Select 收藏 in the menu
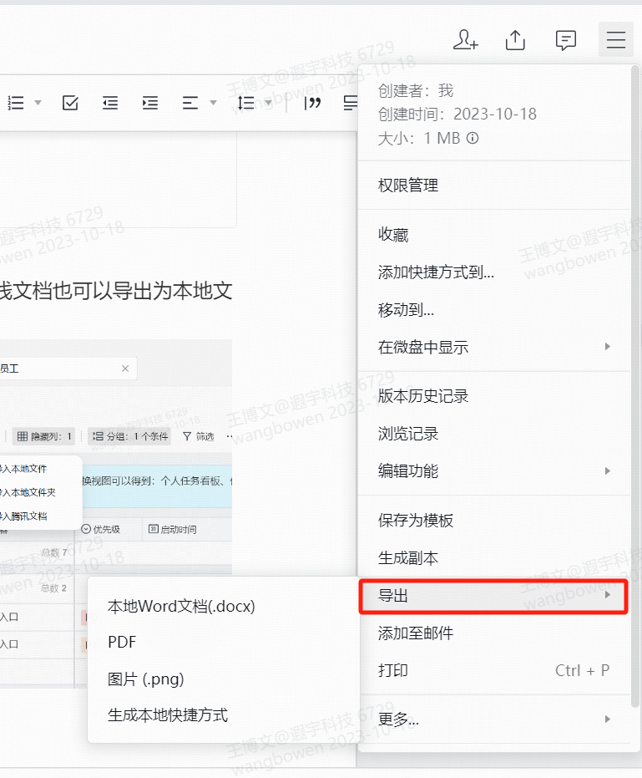Screen dimensions: 642x778 (494, 234)
